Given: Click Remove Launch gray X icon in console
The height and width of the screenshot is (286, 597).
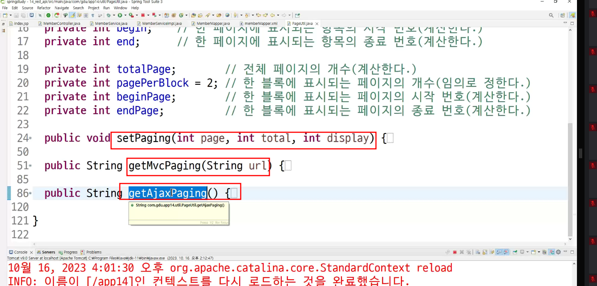Looking at the screenshot, I should click(x=462, y=252).
